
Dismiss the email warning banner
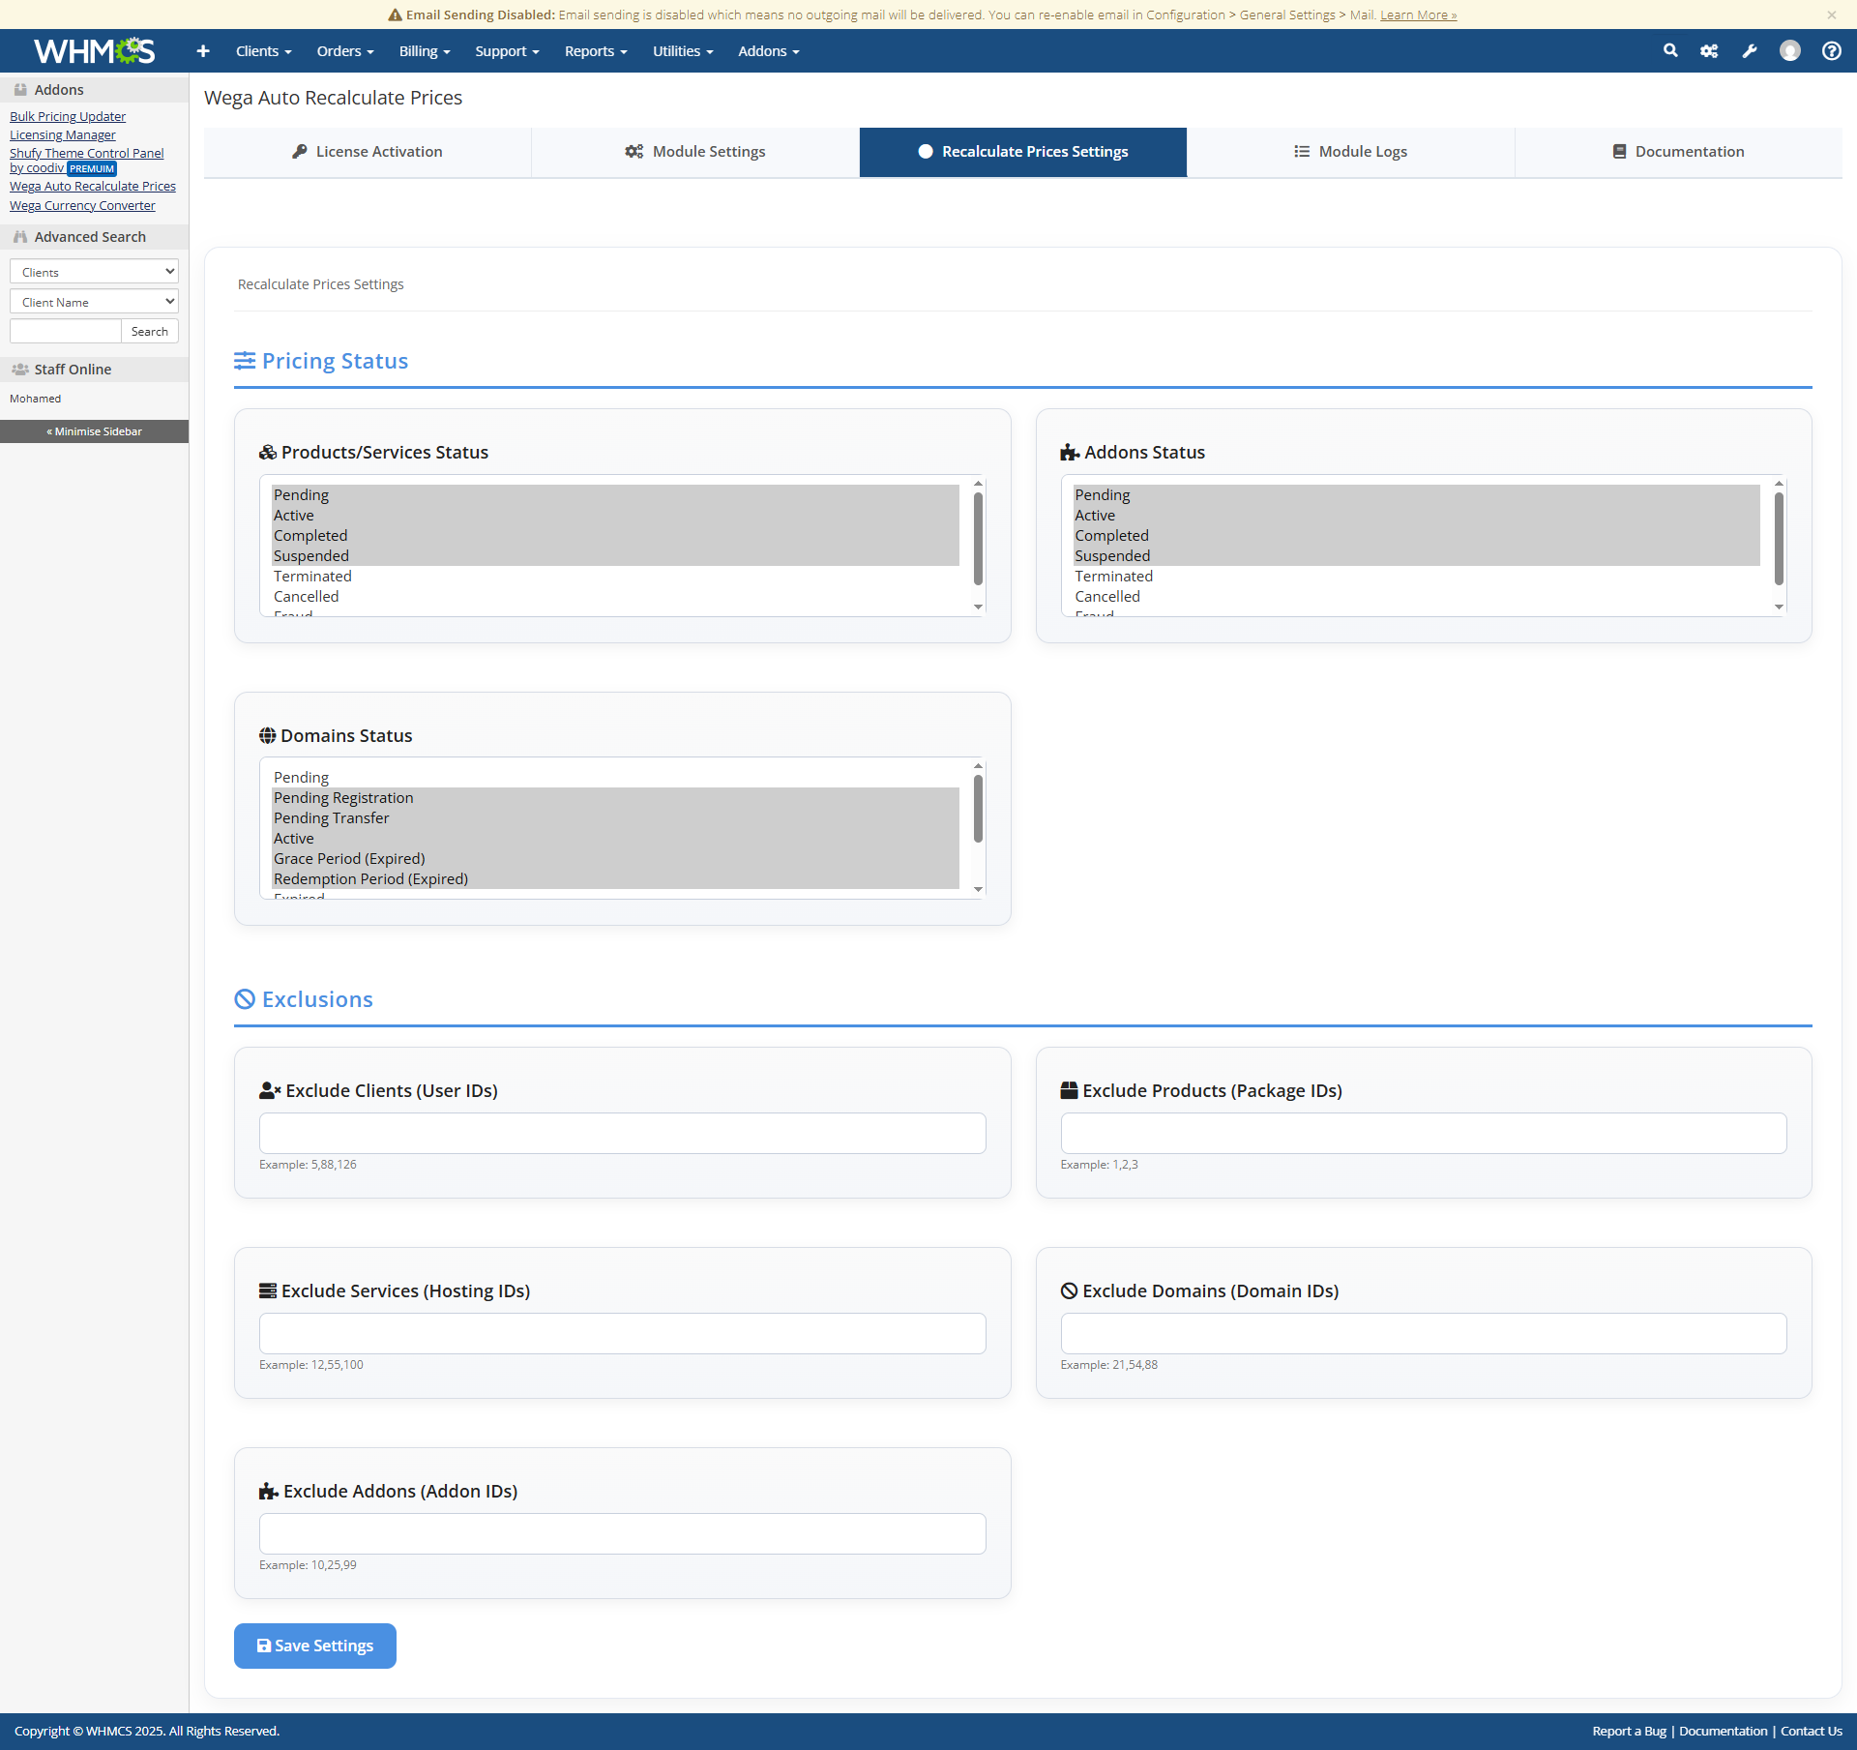click(x=1831, y=15)
